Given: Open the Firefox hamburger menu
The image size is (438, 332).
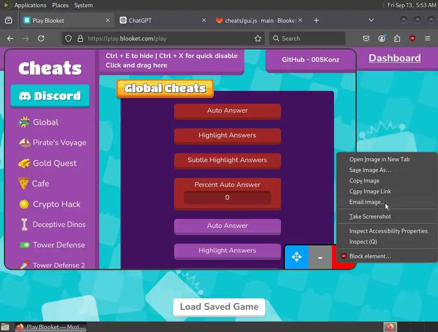Looking at the screenshot, I should tap(428, 38).
